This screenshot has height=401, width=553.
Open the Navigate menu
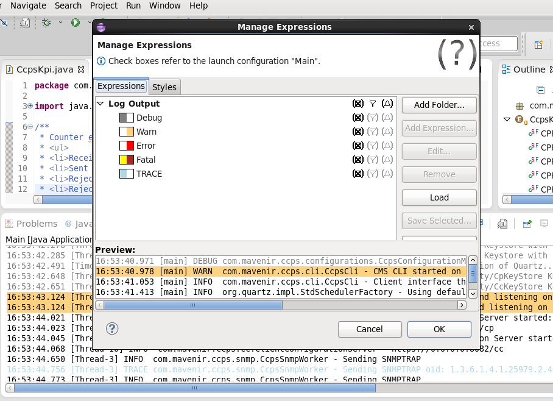pos(28,5)
